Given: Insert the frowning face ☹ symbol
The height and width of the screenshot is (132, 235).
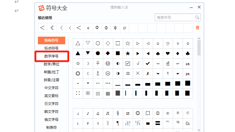Looking at the screenshot, I should [x=108, y=73].
